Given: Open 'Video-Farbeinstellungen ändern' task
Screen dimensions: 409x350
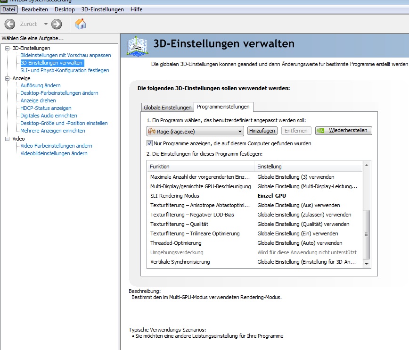Looking at the screenshot, I should point(57,146).
